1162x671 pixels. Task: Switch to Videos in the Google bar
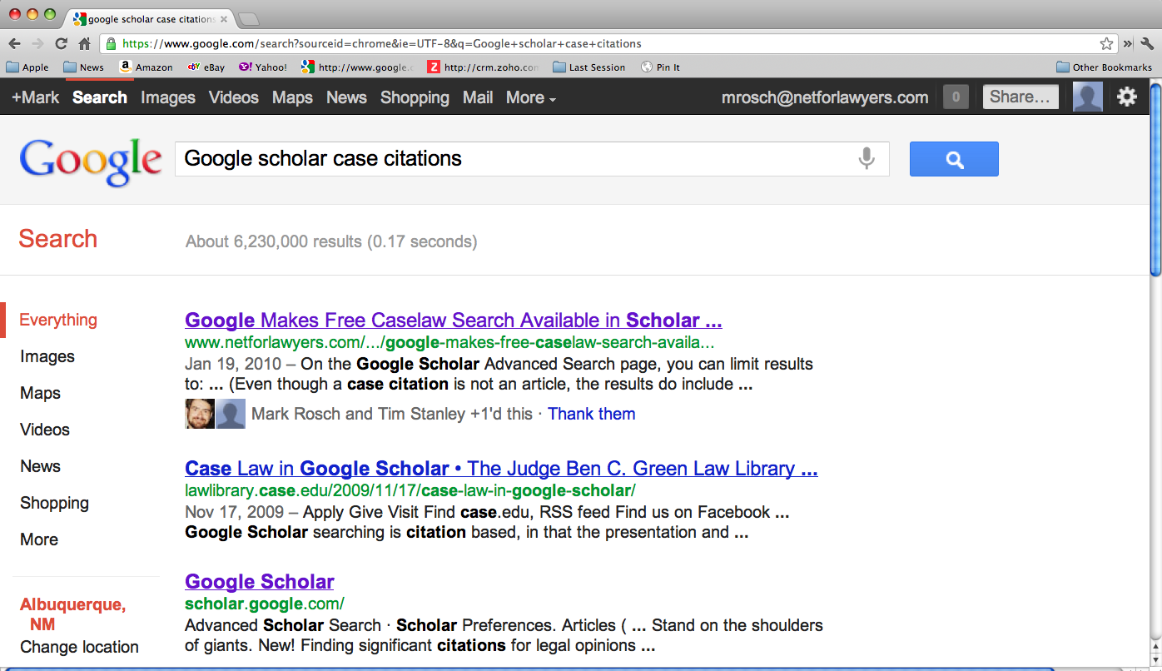[234, 97]
